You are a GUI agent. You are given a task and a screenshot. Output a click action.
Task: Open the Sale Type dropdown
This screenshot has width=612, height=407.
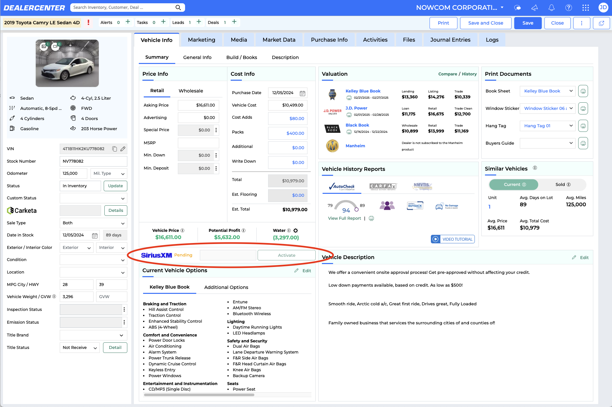[x=94, y=223]
